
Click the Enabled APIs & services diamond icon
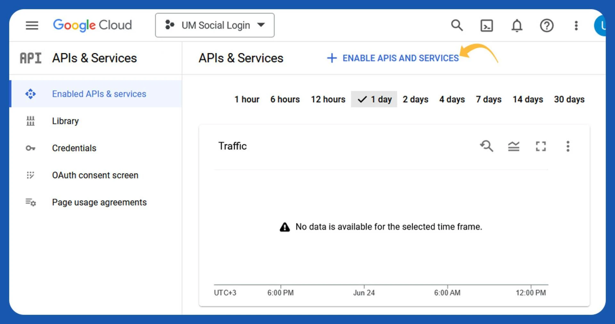[x=30, y=94]
